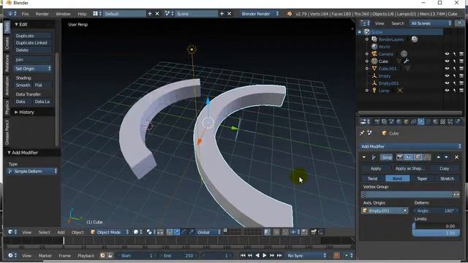This screenshot has height=263, width=468.
Task: Select the Twist deform mode
Action: (373, 178)
